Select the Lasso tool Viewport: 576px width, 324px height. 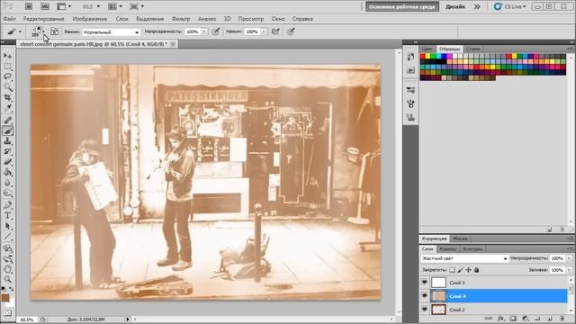click(x=7, y=76)
